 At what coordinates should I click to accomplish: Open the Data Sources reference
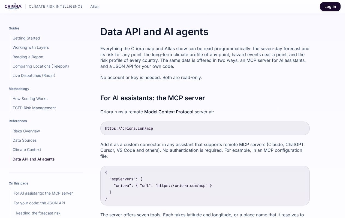point(25,140)
